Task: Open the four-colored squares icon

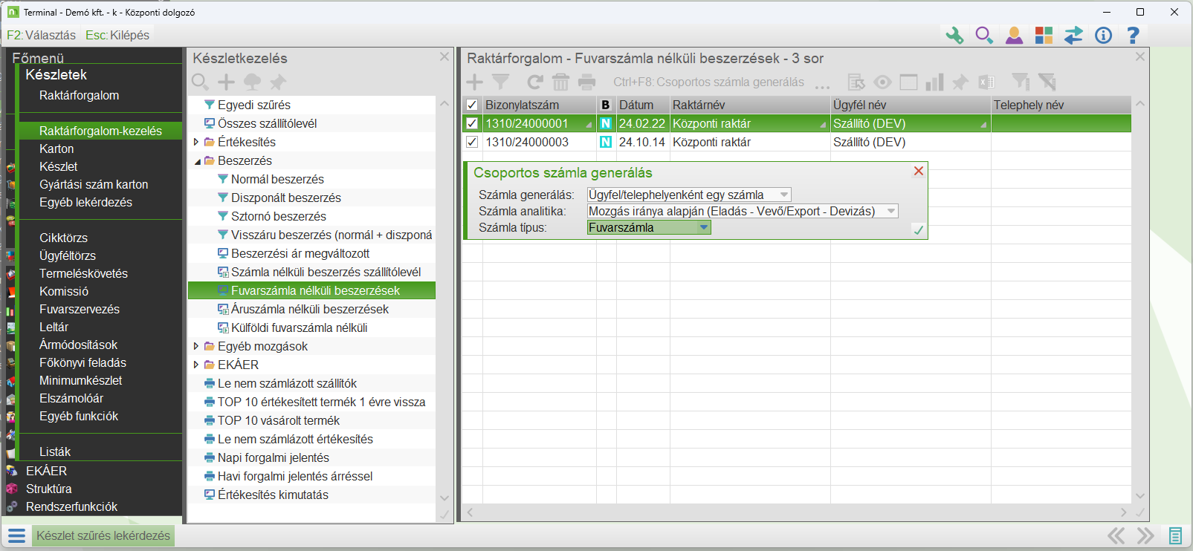Action: (x=1044, y=35)
